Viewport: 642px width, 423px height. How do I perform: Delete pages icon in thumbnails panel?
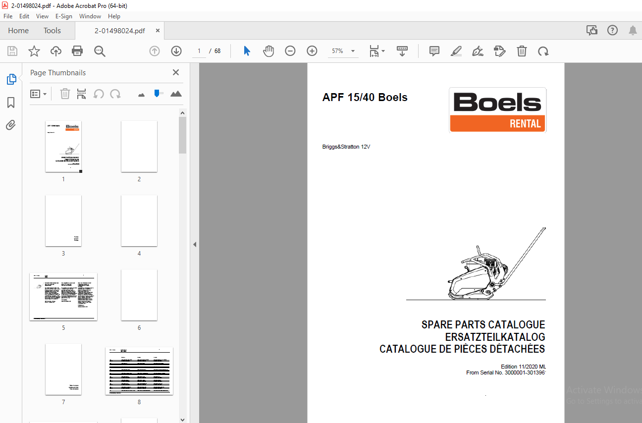point(65,94)
